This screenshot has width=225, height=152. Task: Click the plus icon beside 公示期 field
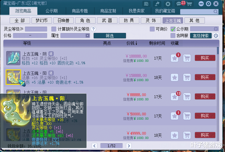pyautogui.click(x=216, y=29)
